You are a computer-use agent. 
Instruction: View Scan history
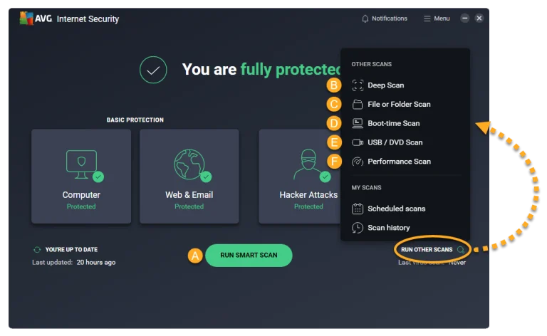tap(389, 228)
